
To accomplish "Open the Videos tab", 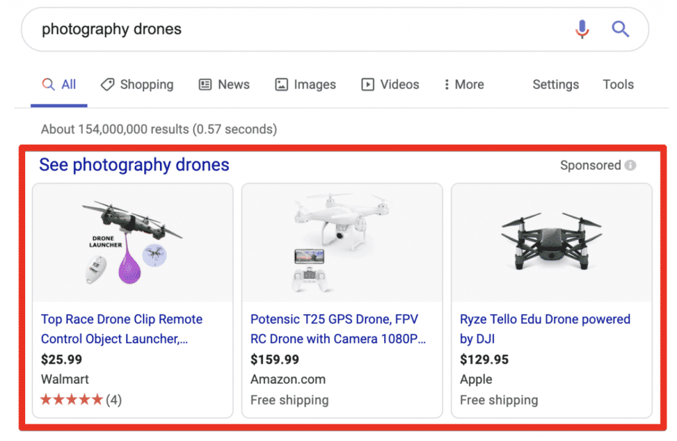I will (x=390, y=84).
